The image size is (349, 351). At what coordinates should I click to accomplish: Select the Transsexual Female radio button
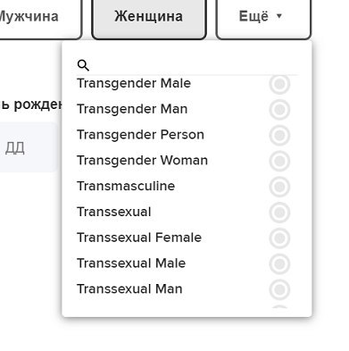pyautogui.click(x=279, y=238)
